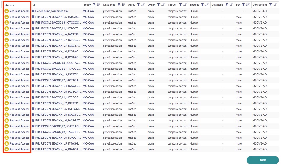
Task: Open the GeneCount_combined.tsv file link
Action: pos(51,11)
